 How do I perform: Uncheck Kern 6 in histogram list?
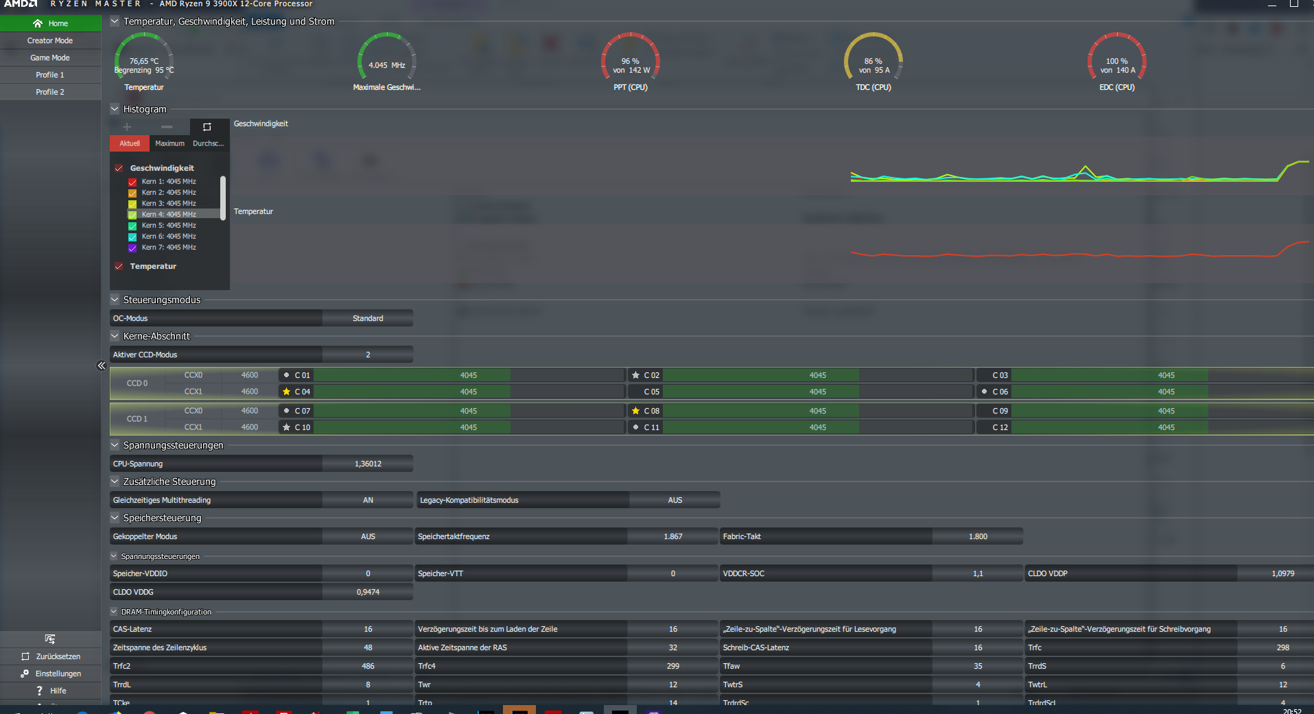coord(132,237)
